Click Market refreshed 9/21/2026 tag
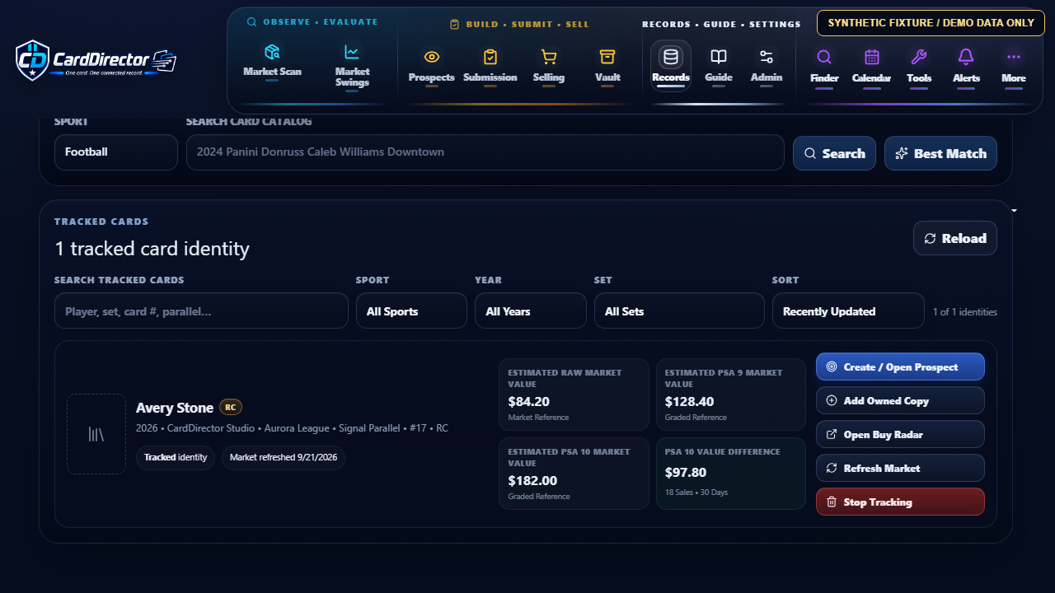This screenshot has height=593, width=1055. click(284, 458)
